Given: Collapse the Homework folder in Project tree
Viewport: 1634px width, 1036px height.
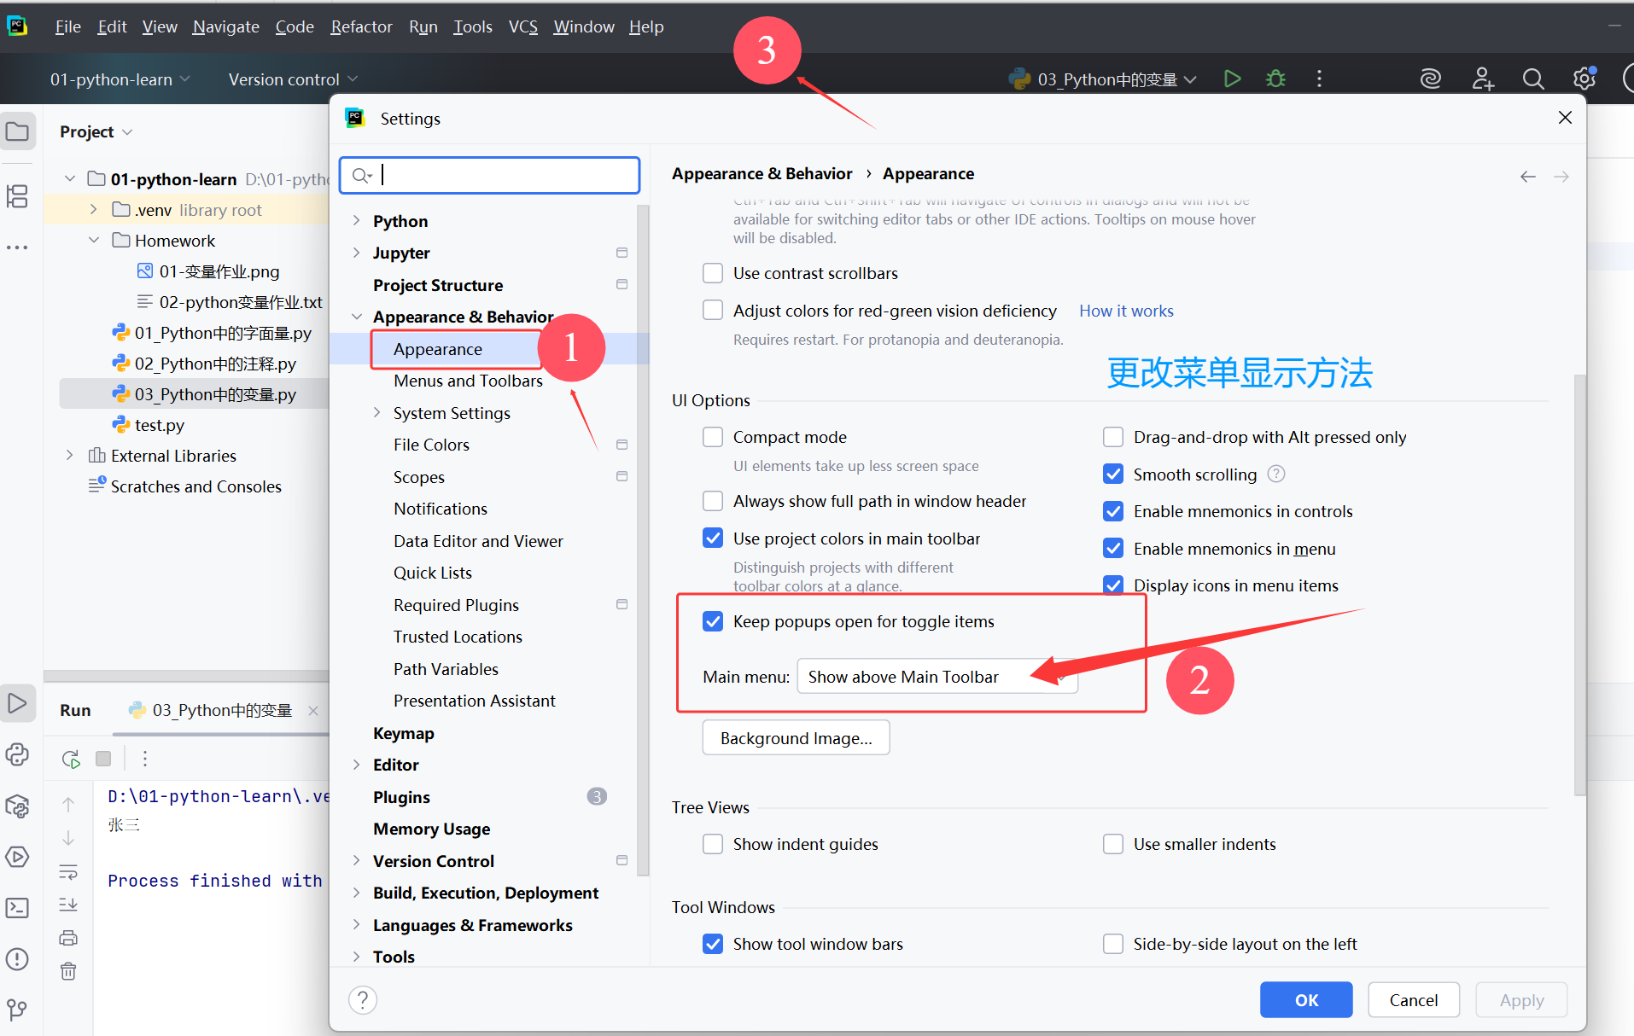Looking at the screenshot, I should (x=94, y=241).
